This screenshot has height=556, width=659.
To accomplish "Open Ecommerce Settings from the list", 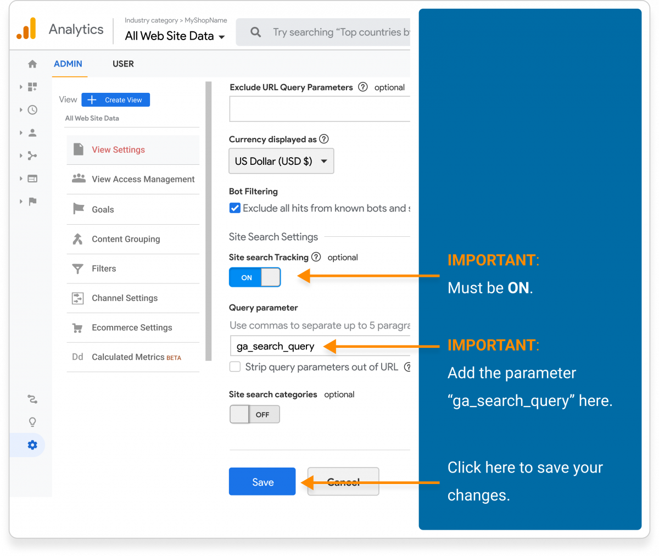I will point(132,327).
